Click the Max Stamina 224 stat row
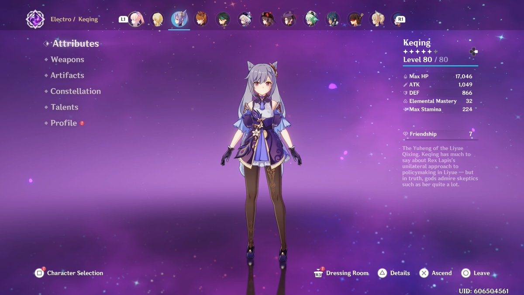Screen dimensions: 524x295 438,109
